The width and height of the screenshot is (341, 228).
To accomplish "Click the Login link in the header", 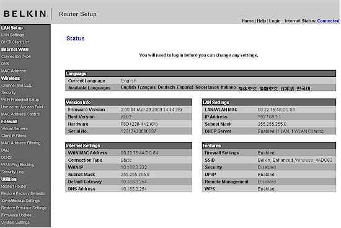I will tap(275, 21).
